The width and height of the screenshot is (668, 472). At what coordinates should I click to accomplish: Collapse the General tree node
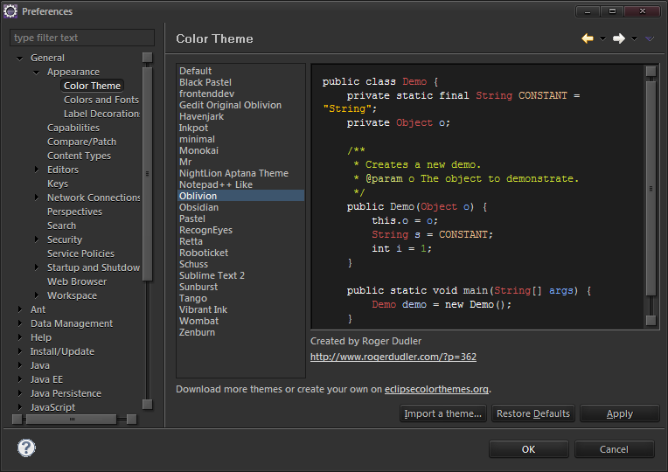pos(19,59)
